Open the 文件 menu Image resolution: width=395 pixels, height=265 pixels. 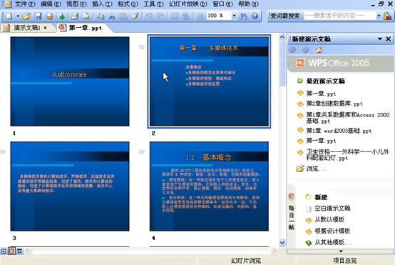25,4
